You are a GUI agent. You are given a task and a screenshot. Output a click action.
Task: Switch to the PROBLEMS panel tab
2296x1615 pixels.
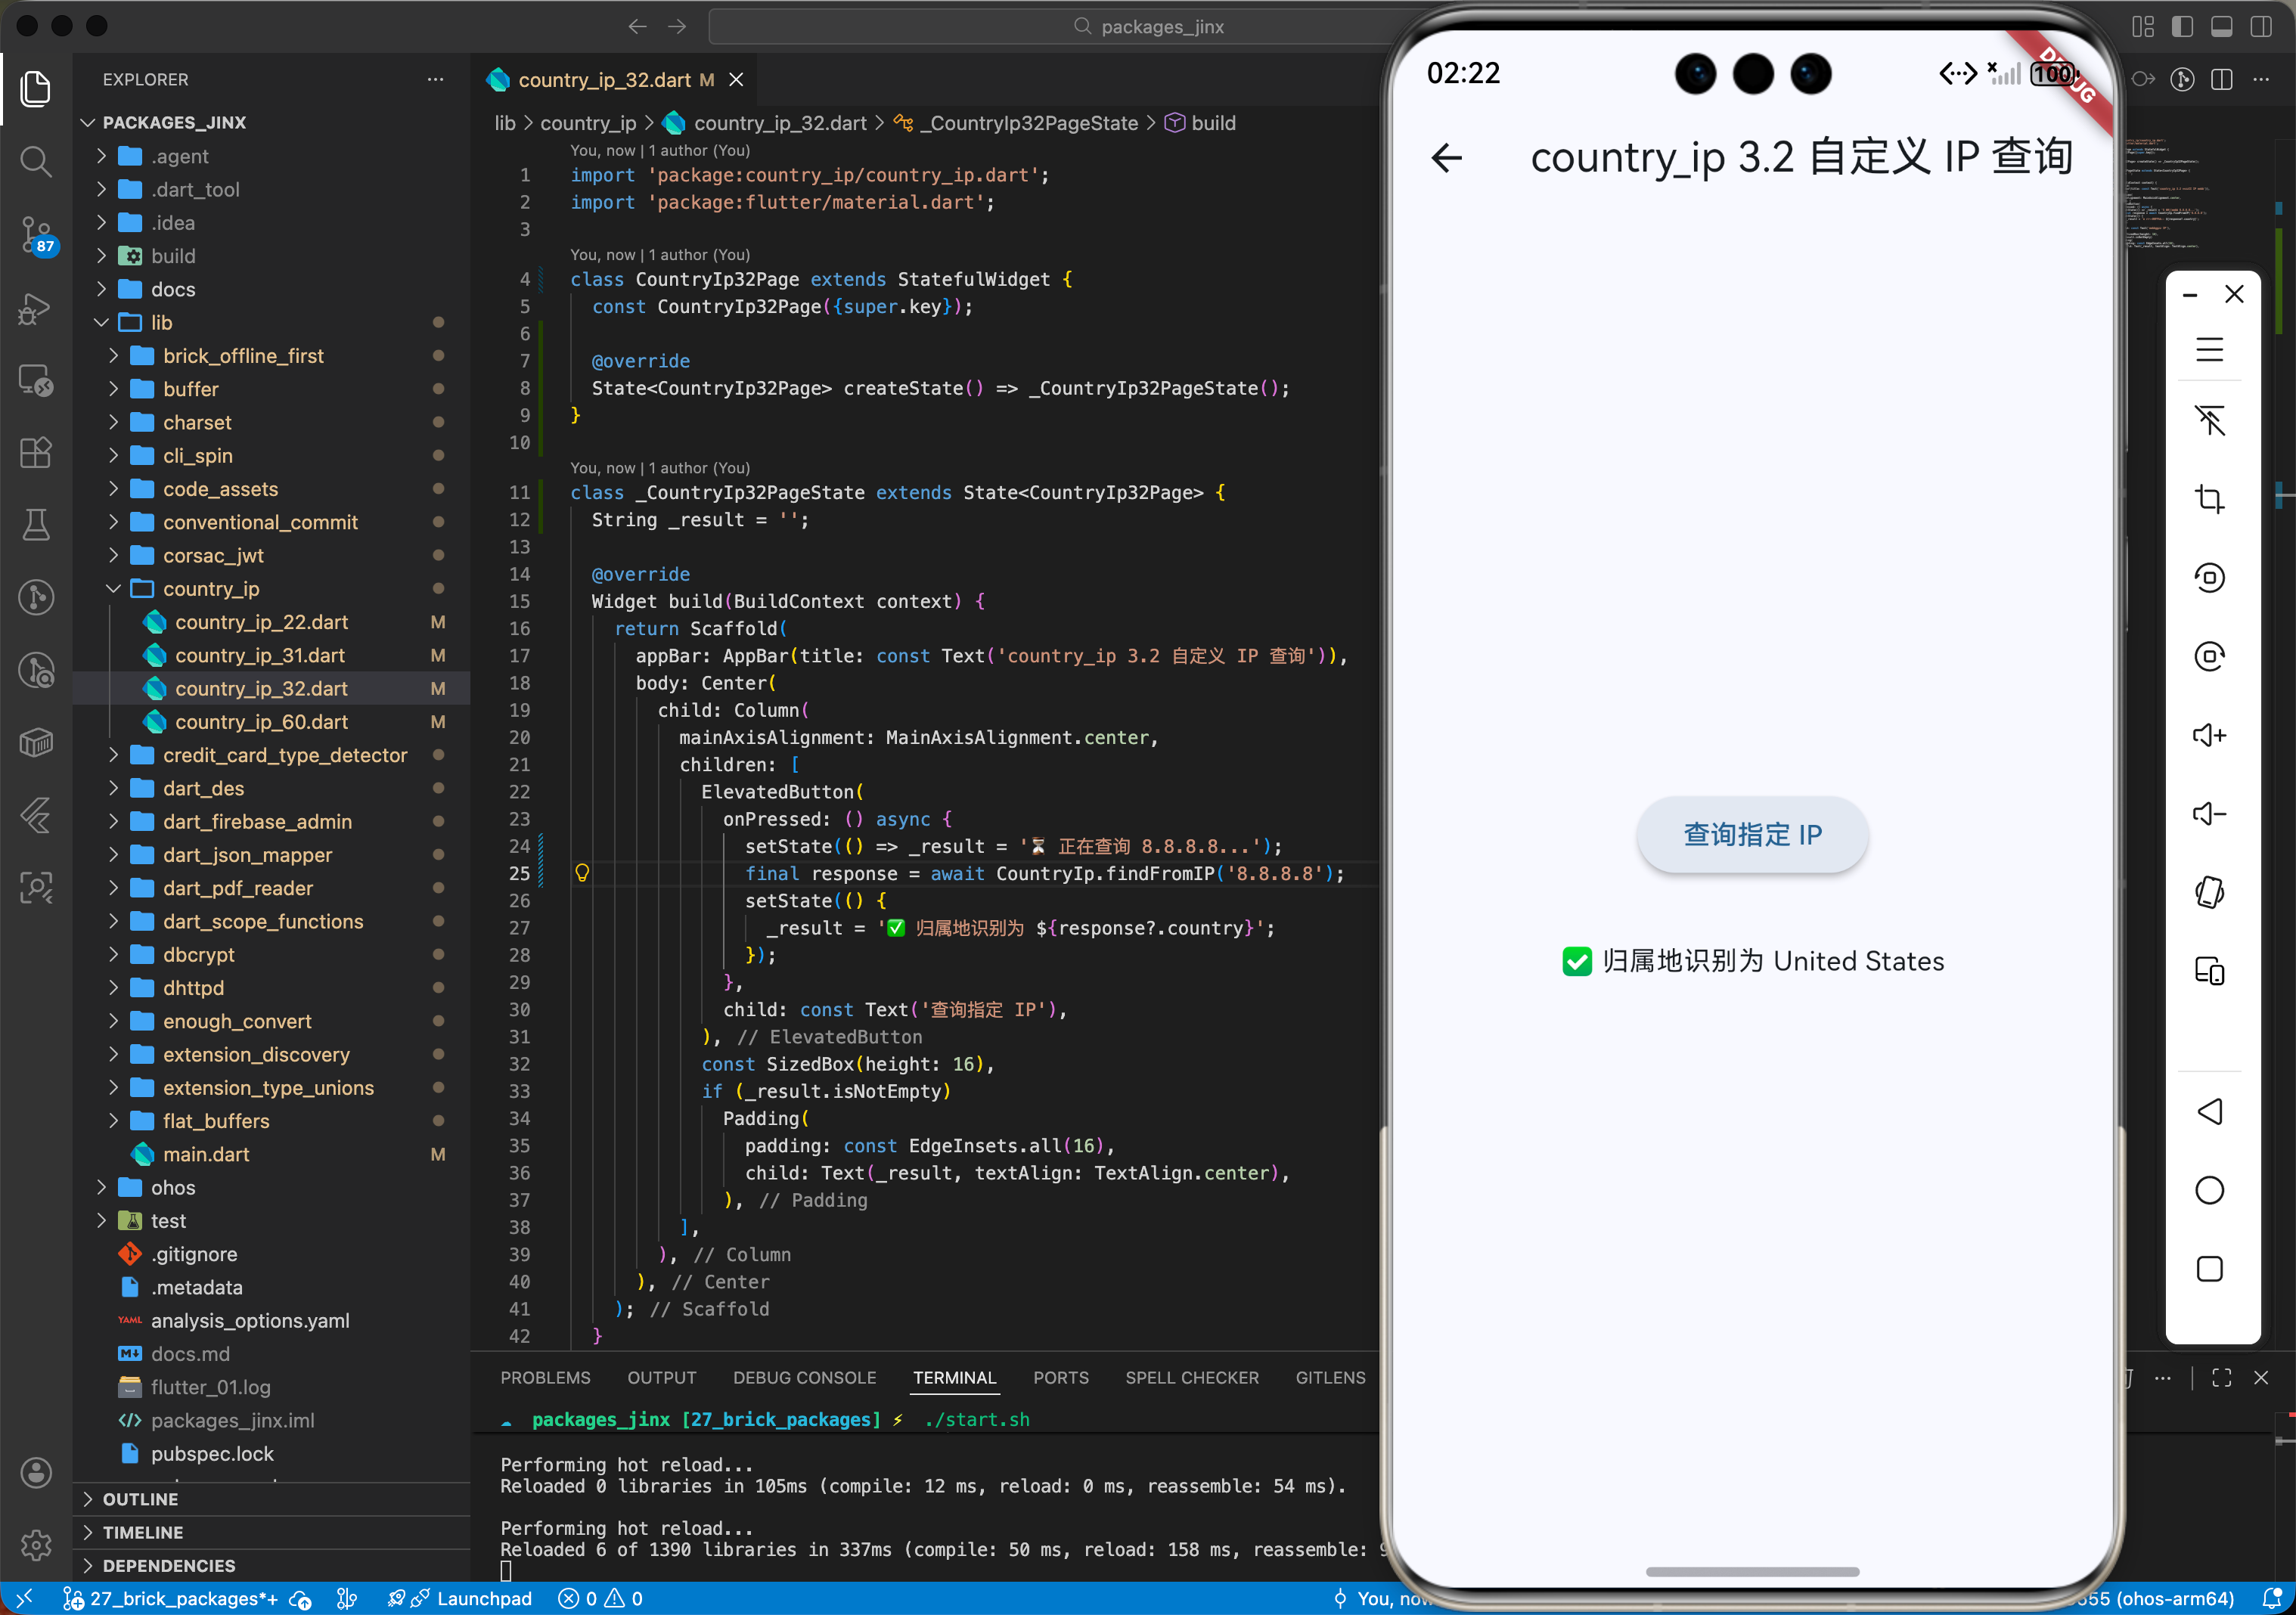(545, 1378)
